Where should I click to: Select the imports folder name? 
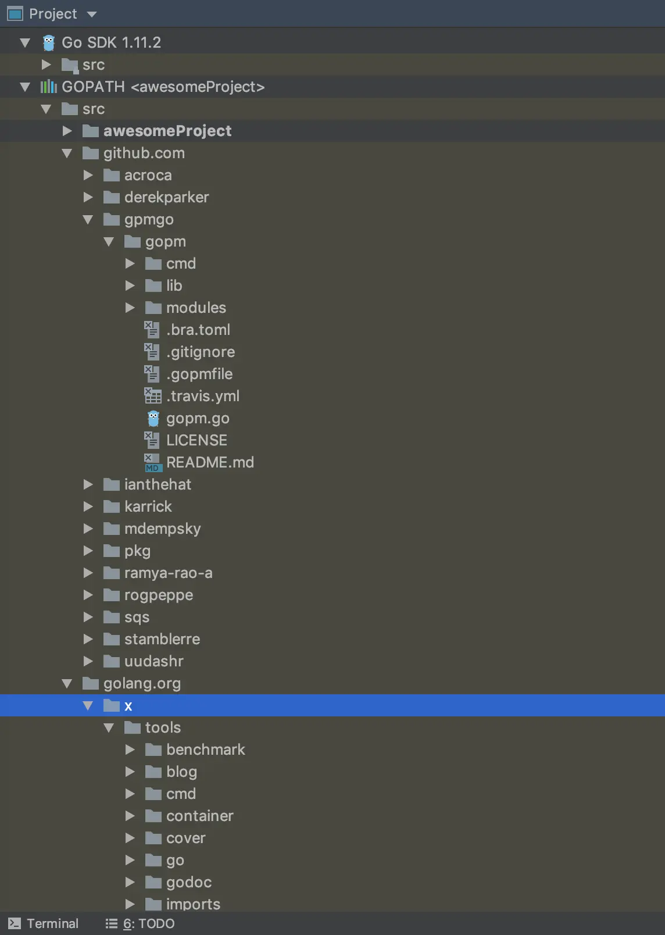pyautogui.click(x=194, y=904)
